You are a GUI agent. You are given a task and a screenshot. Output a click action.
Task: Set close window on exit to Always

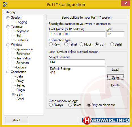tap(51, 105)
